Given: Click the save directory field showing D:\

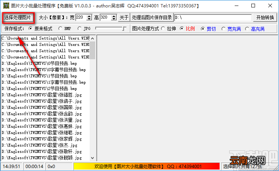Looking at the screenshot, I should coord(213,17).
